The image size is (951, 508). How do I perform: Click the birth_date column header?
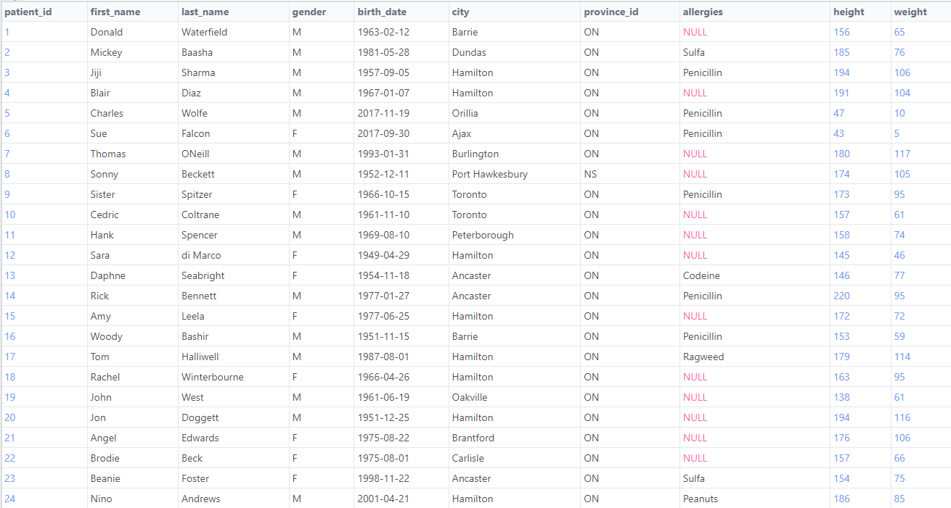[x=382, y=12]
